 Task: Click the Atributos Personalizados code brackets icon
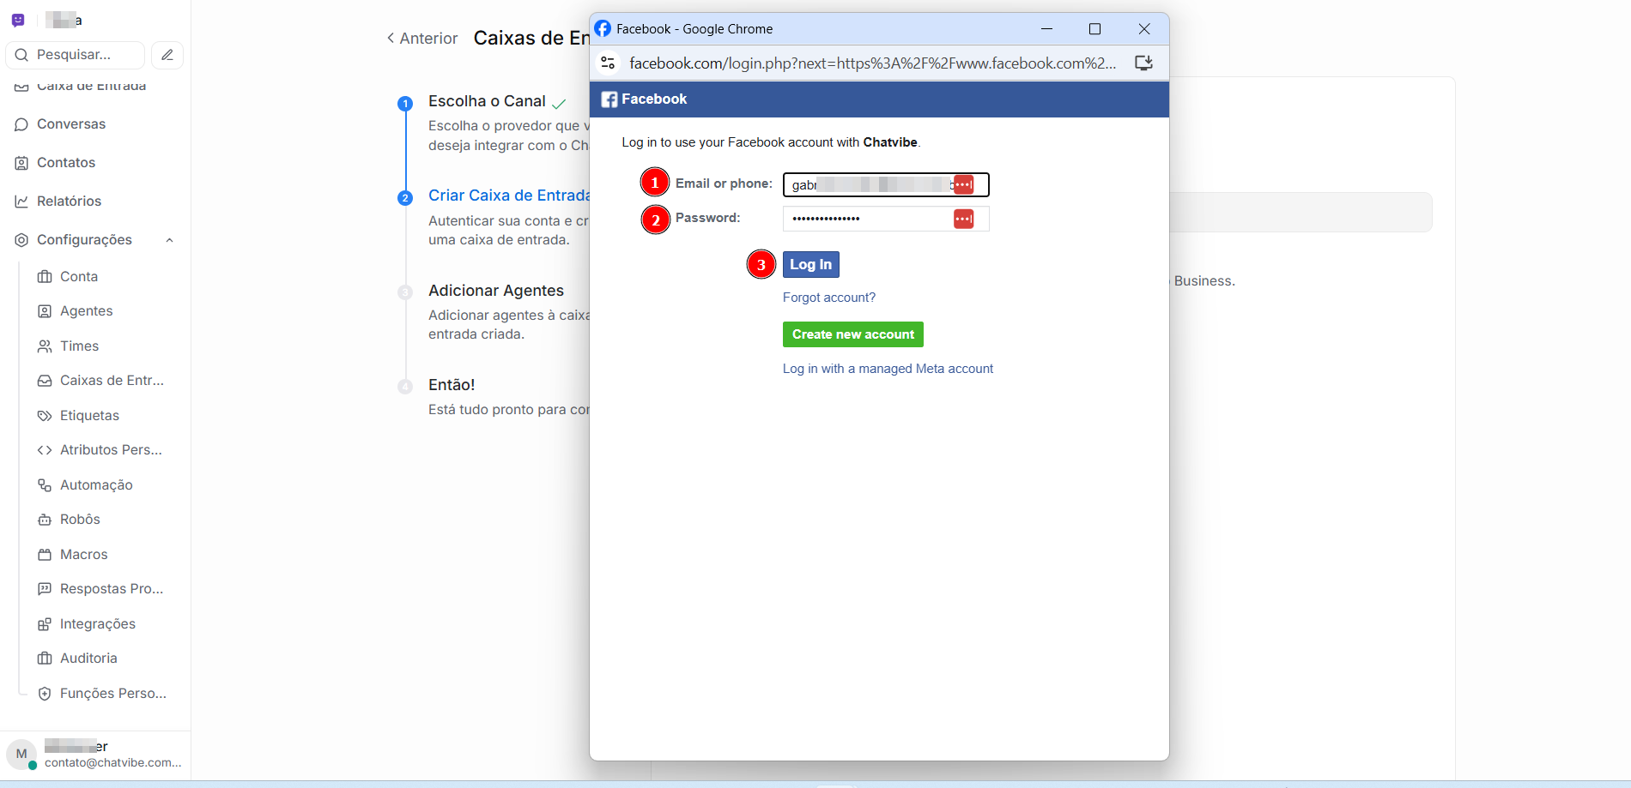(45, 450)
